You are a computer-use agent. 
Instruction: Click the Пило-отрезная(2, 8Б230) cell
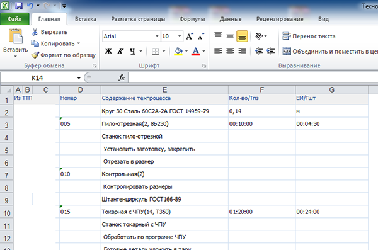tap(164, 123)
